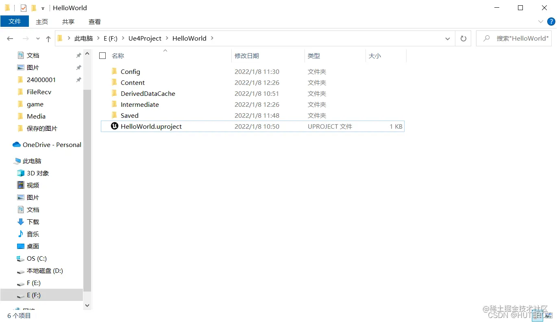Screen dimensions: 557x322
Task: Click the 下载 download arrow icon
Action: (21, 222)
